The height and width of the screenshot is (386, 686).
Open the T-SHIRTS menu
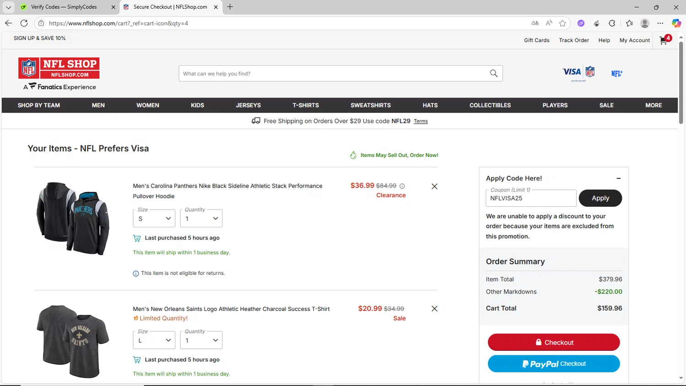pos(306,105)
